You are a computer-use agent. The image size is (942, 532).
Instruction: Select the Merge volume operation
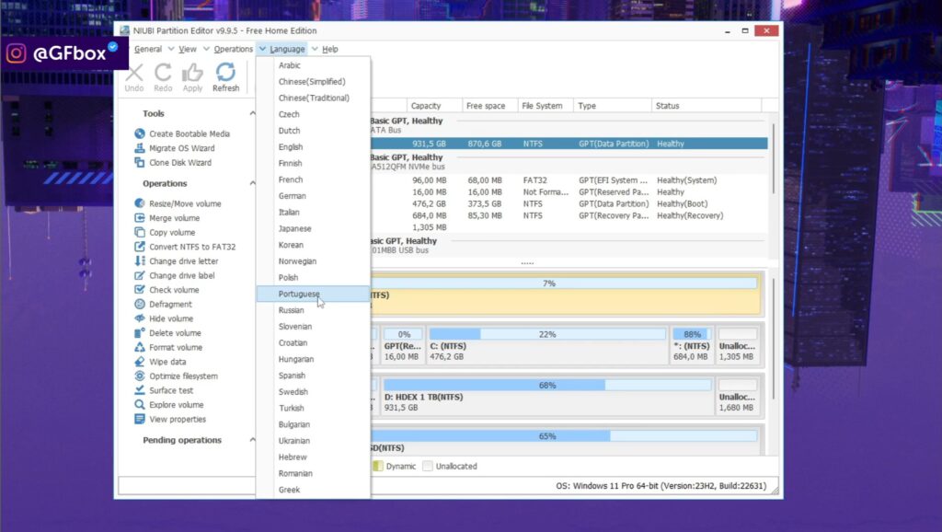pyautogui.click(x=167, y=218)
